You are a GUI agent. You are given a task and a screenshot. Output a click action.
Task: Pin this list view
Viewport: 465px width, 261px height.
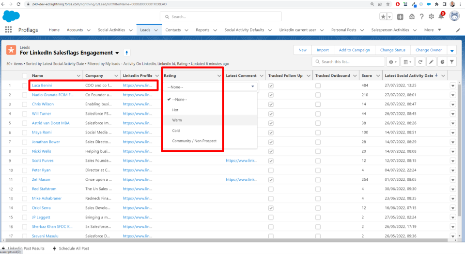126,53
